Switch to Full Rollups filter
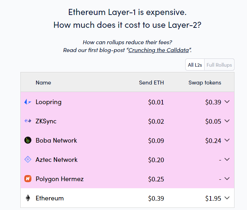 pyautogui.click(x=219, y=65)
